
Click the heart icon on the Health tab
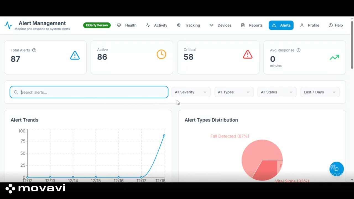119,25
